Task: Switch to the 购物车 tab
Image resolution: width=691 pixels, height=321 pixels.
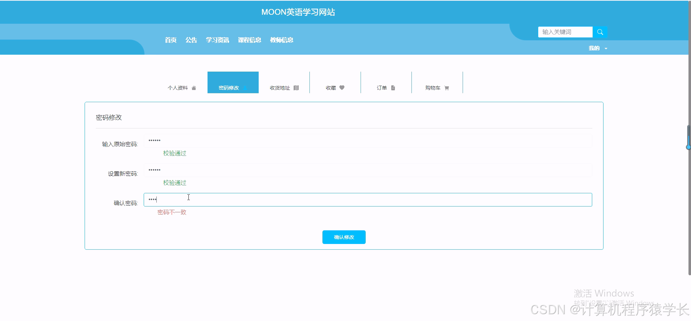Action: (437, 82)
